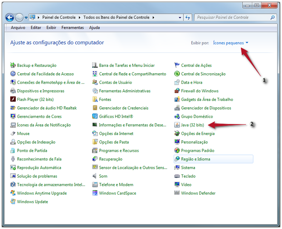Click the Windows Update icon
The width and height of the screenshot is (282, 229).
(x=13, y=202)
